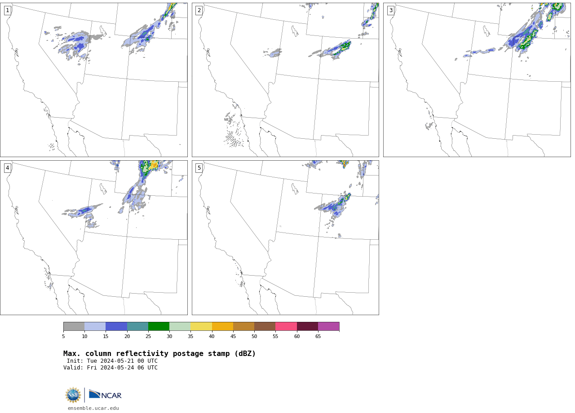Click the colorbar tick label 50

pos(254,337)
